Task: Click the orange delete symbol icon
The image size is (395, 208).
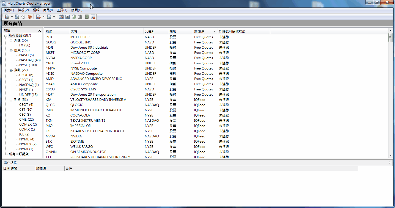Action: click(x=30, y=17)
